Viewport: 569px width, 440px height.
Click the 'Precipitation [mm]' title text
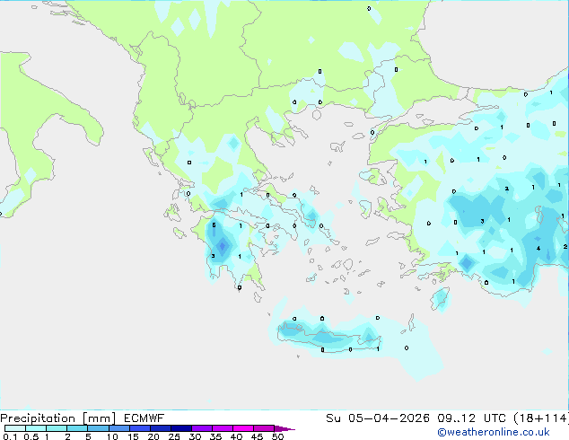pos(57,418)
